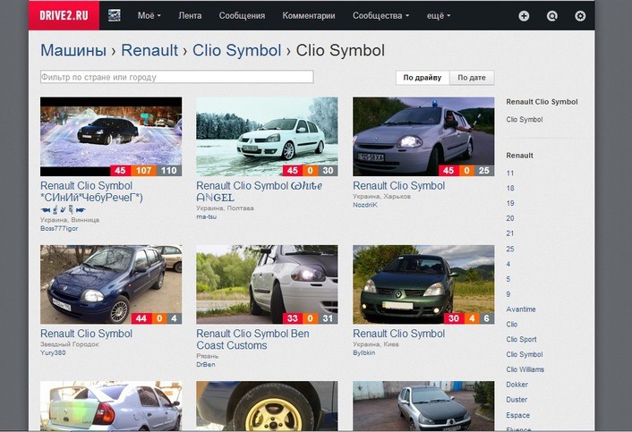Viewport: 632px width, 432px height.
Task: Open Renault Clio Symbol title from Харьков
Action: point(398,186)
